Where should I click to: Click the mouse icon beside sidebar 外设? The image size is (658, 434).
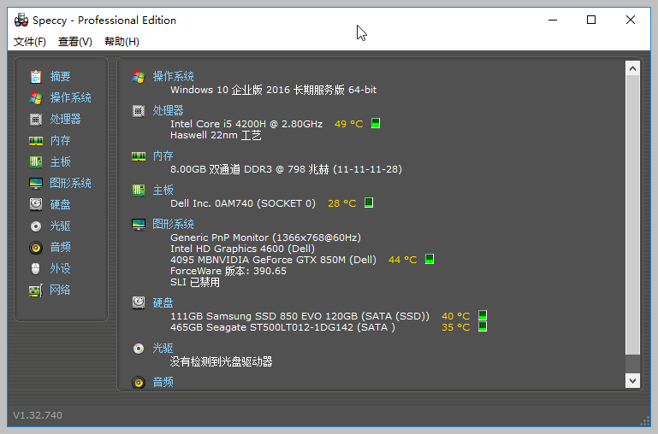click(x=36, y=268)
